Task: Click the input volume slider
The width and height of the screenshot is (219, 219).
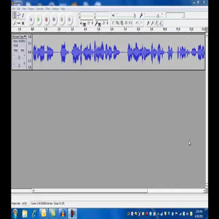Action: (154, 15)
